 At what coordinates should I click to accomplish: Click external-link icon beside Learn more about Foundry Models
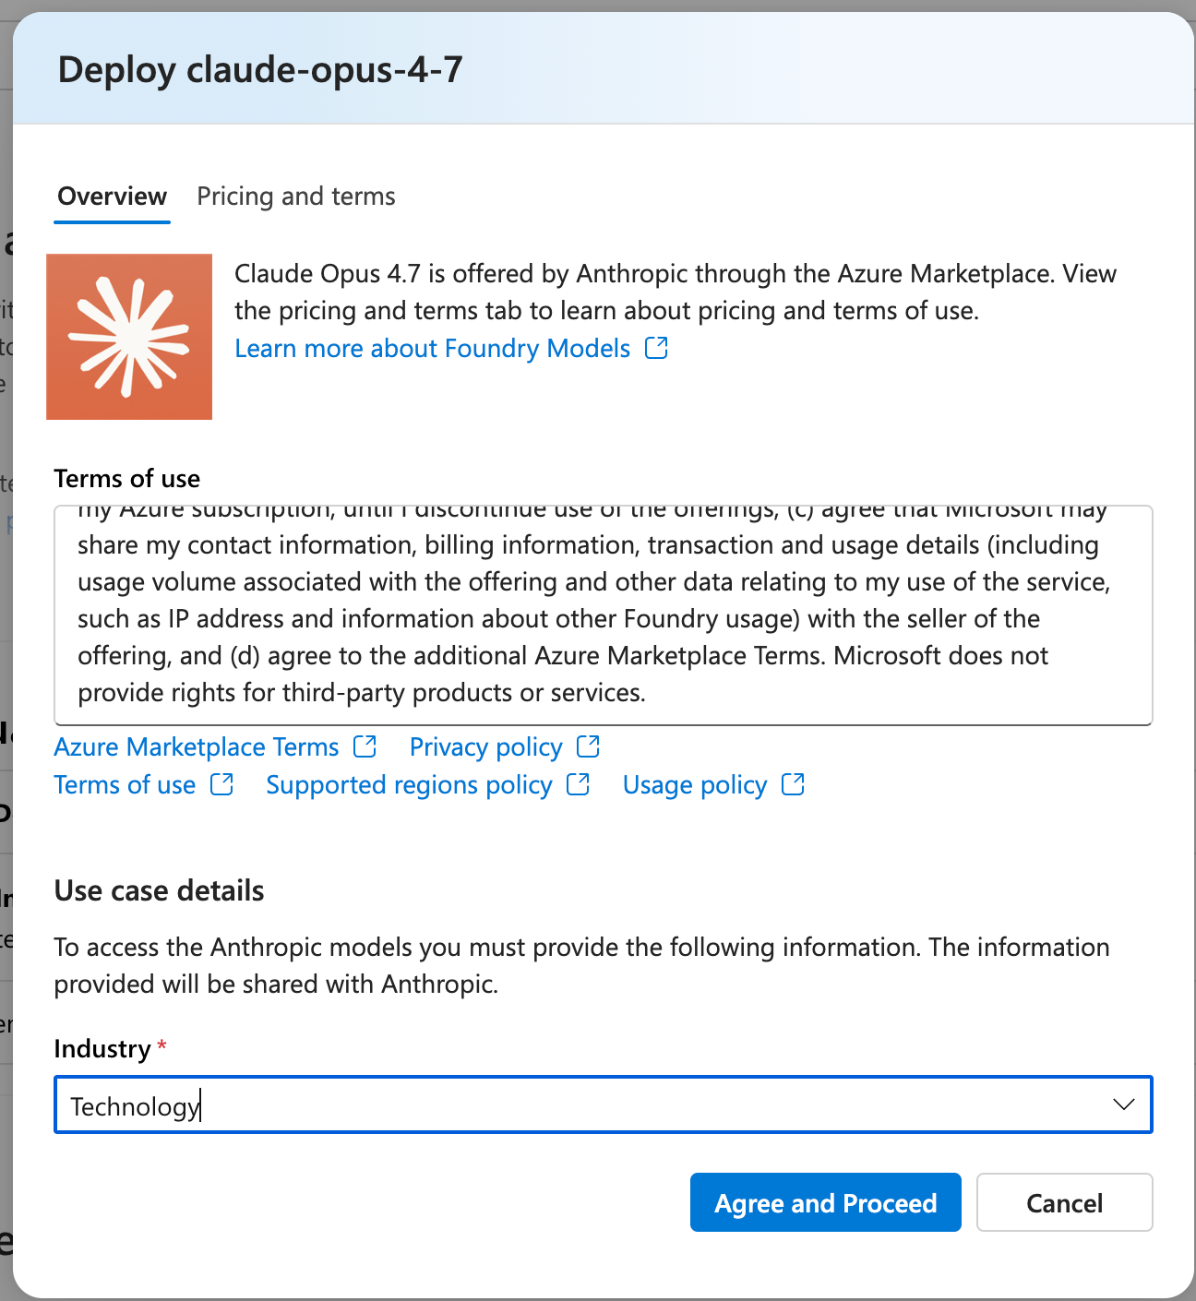[656, 348]
